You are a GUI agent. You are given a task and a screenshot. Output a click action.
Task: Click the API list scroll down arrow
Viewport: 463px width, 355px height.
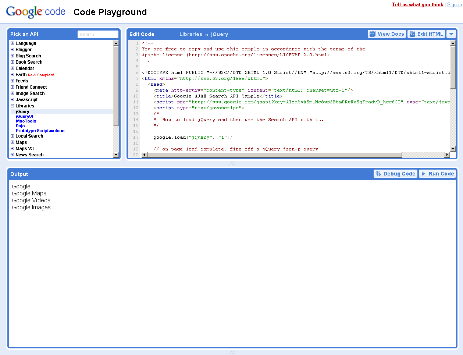tap(116, 155)
